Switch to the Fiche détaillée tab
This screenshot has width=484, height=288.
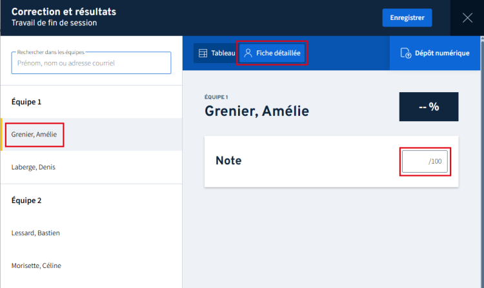(x=272, y=53)
